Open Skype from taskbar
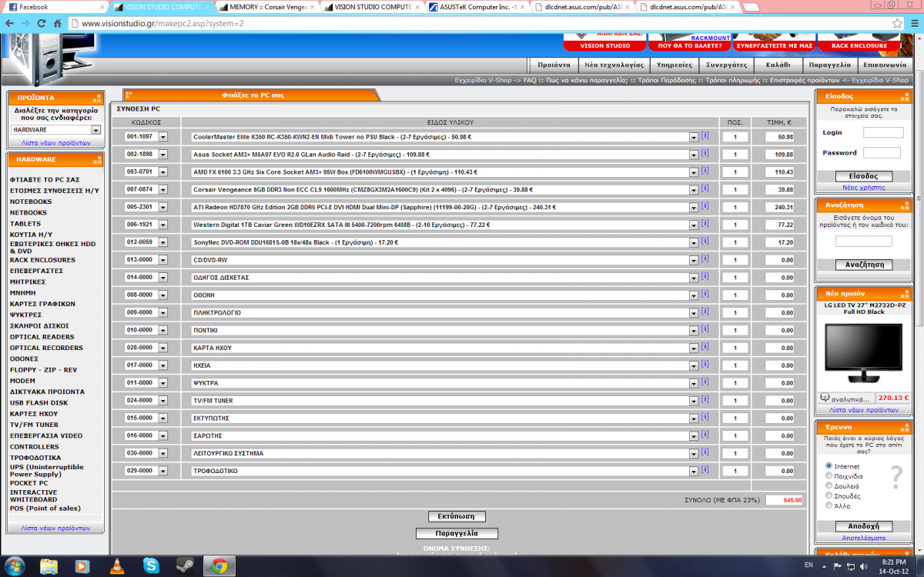Screen dimensions: 924x577 [151, 566]
